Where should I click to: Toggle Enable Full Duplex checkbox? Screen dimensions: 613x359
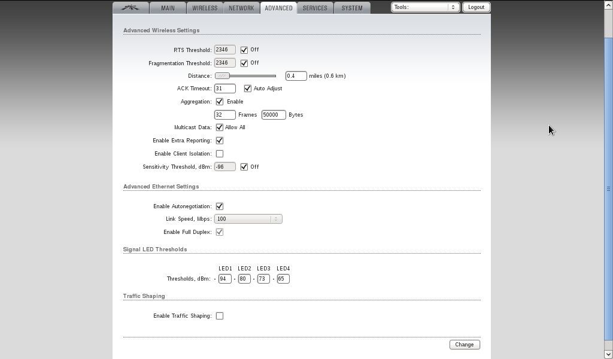tap(220, 232)
